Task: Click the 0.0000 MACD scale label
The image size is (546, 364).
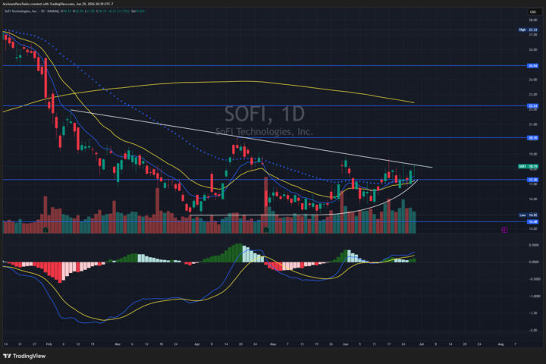Action: [x=534, y=262]
